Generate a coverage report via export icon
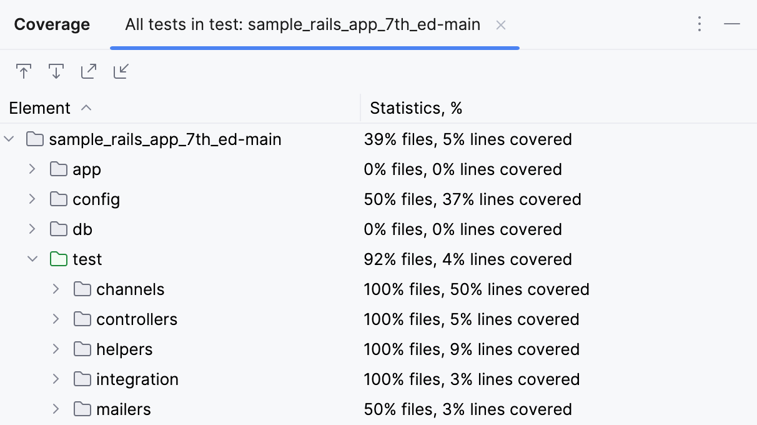The height and width of the screenshot is (425, 757). tap(88, 71)
